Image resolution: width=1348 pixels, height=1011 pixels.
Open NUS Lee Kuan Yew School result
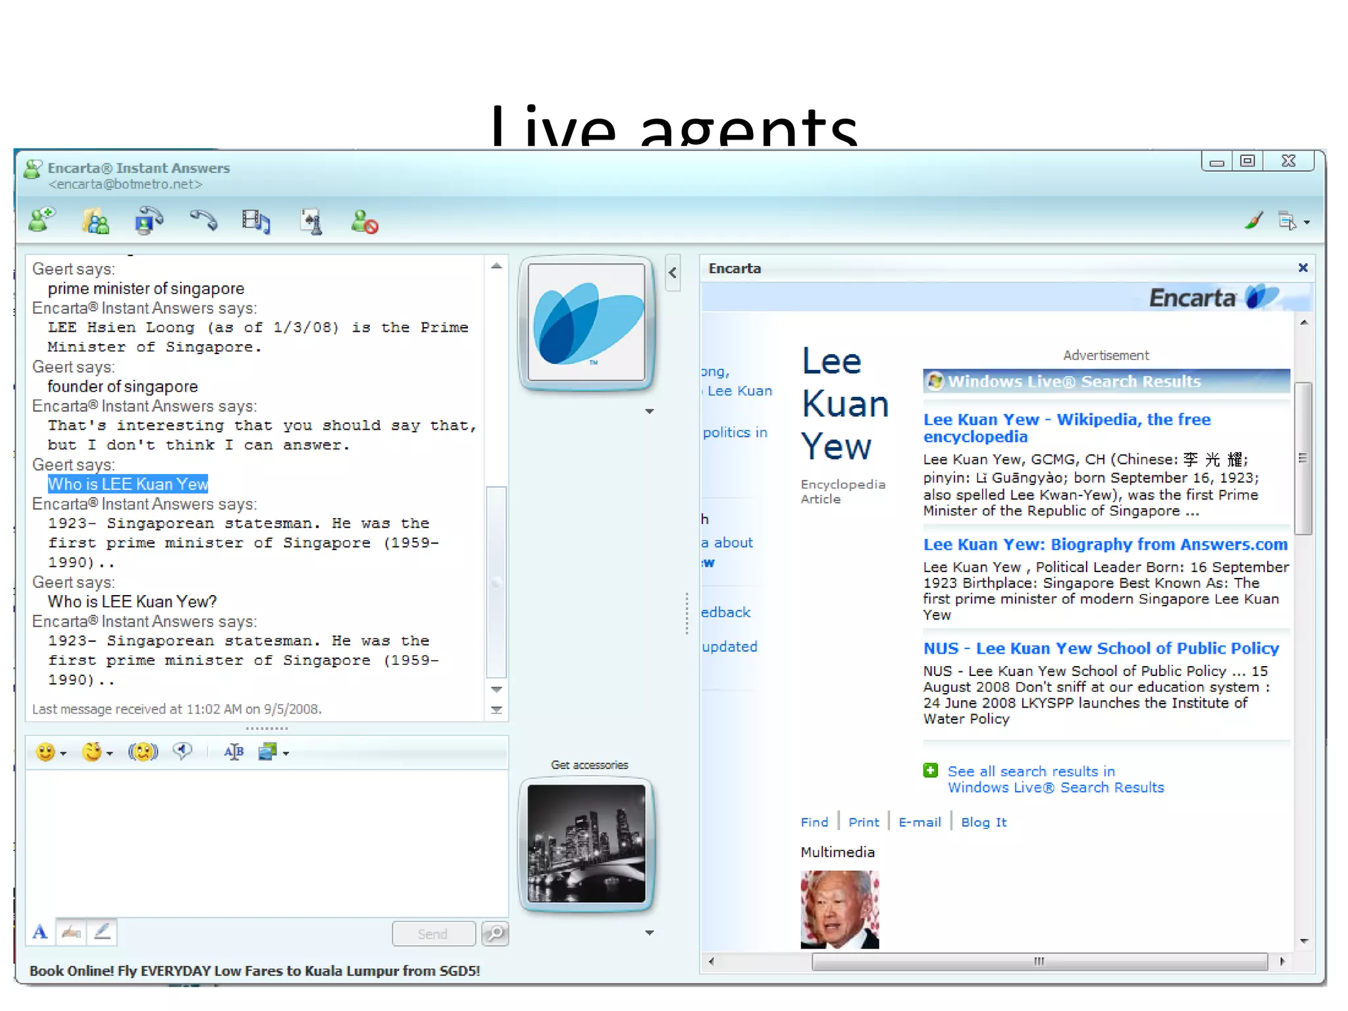point(1101,648)
